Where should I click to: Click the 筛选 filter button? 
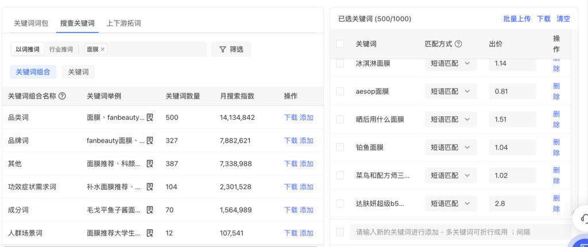[231, 49]
